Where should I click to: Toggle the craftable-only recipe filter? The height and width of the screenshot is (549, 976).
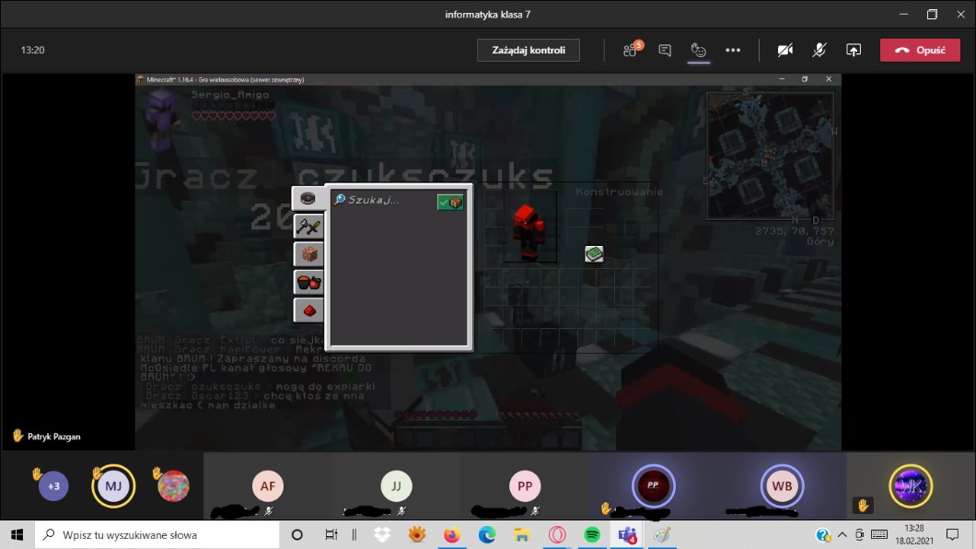pos(450,202)
